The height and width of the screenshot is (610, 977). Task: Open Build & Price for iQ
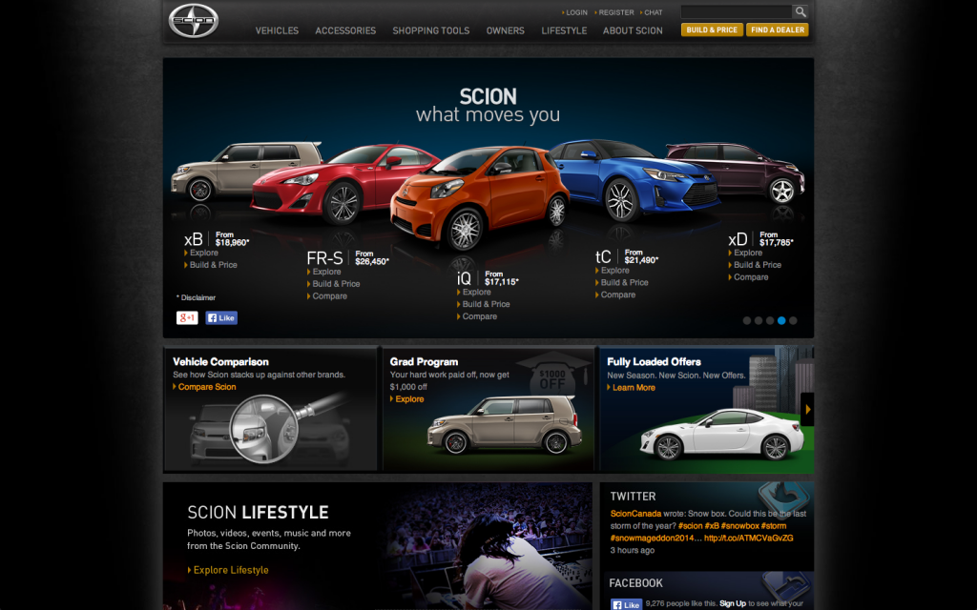(486, 304)
